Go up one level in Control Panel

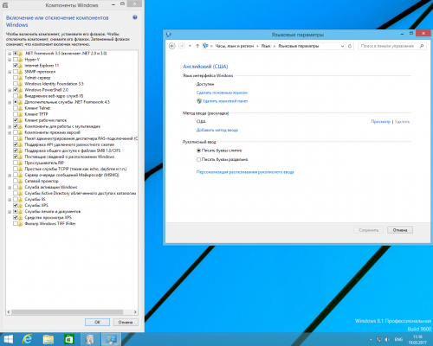point(197,46)
